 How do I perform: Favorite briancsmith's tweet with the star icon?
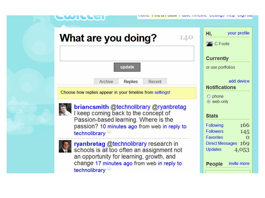coord(109,132)
